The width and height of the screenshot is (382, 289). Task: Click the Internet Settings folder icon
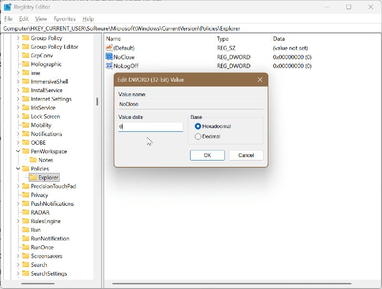coord(26,99)
